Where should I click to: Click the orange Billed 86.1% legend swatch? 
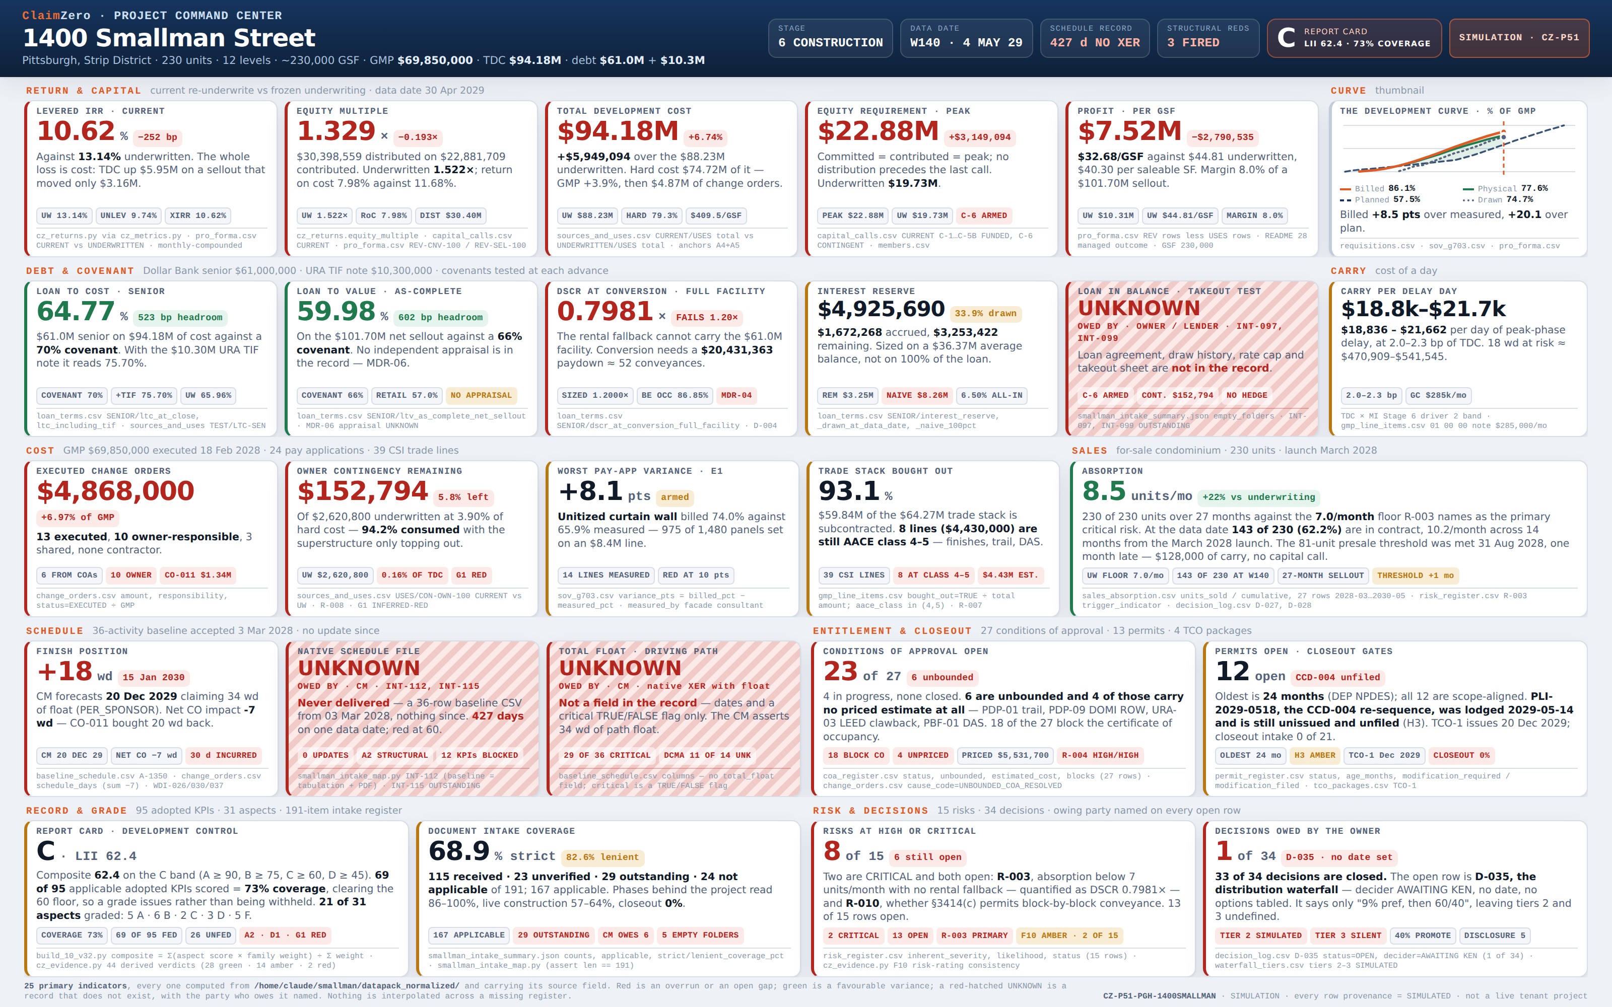(x=1346, y=189)
